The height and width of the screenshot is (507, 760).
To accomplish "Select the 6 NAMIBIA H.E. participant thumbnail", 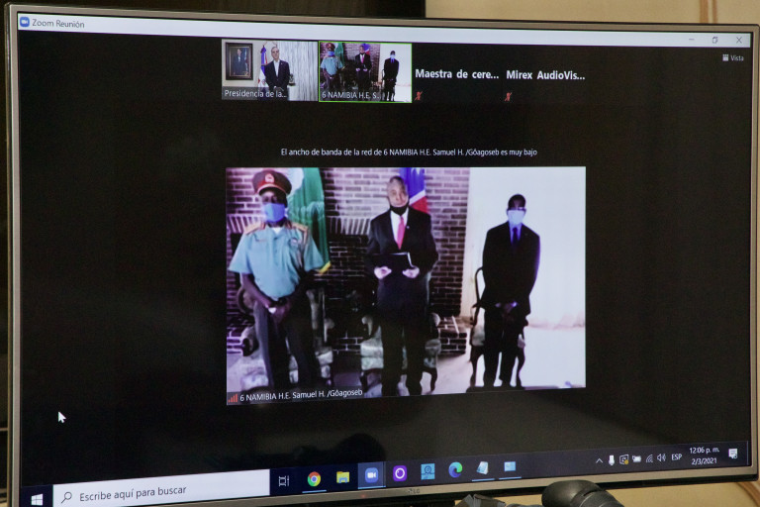I will 364,71.
